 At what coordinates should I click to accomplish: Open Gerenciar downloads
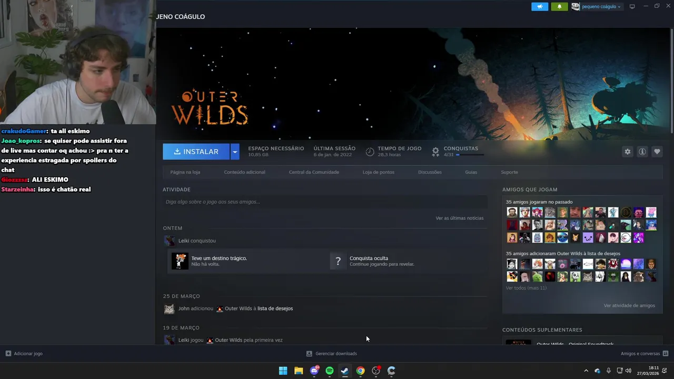[x=332, y=354]
